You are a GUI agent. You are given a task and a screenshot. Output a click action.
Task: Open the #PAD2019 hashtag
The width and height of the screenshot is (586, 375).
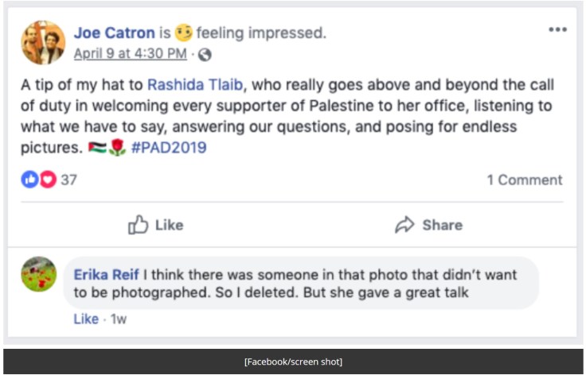pyautogui.click(x=170, y=148)
